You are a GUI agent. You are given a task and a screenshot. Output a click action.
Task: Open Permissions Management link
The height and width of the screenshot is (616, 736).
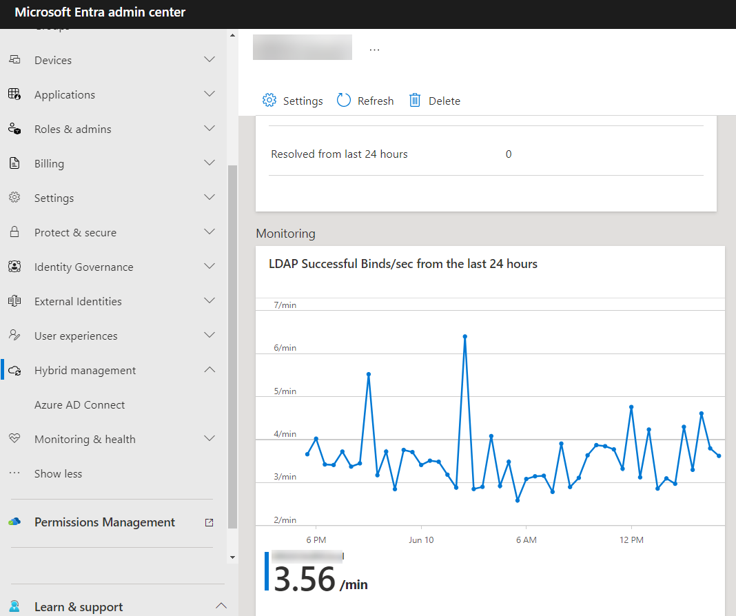click(105, 522)
